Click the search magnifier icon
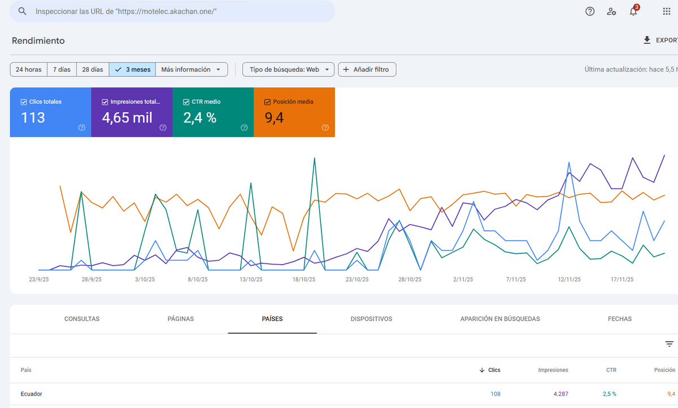678x408 pixels. tap(22, 11)
